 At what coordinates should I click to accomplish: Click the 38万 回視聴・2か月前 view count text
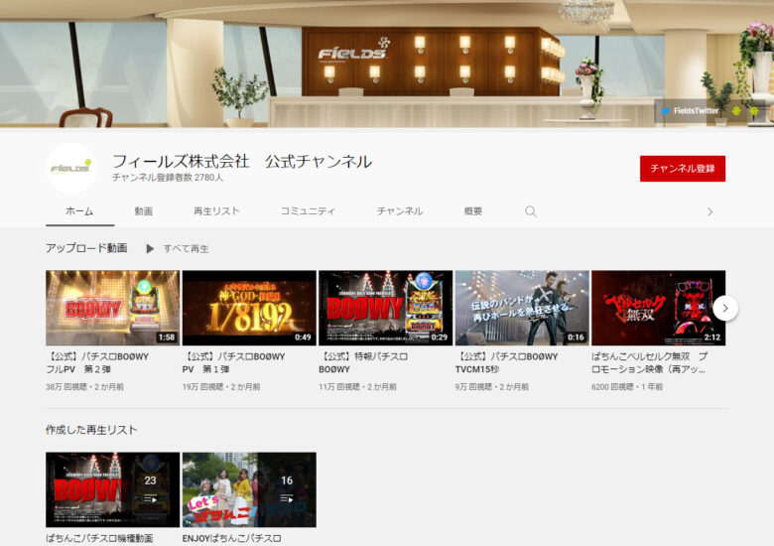pos(85,387)
